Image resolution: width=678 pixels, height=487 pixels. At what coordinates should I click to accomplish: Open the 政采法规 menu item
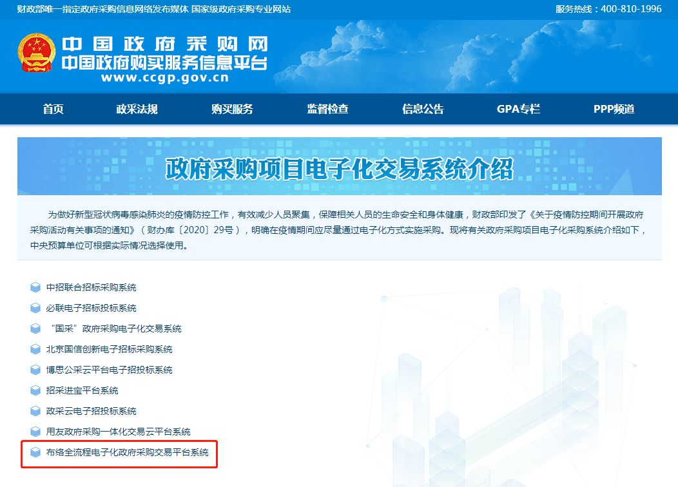tap(137, 109)
